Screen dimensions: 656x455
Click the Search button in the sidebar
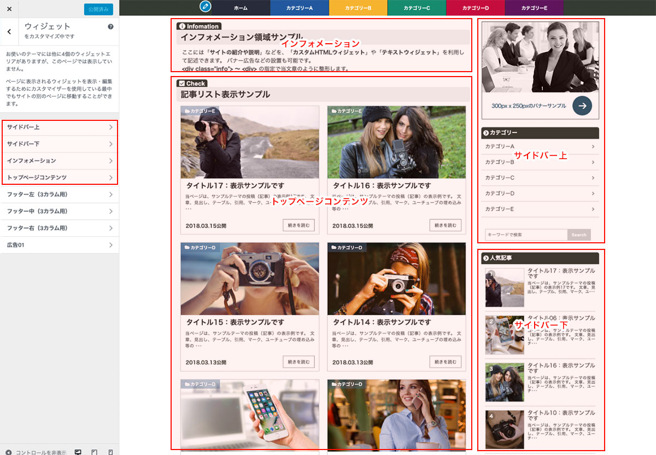coord(579,235)
